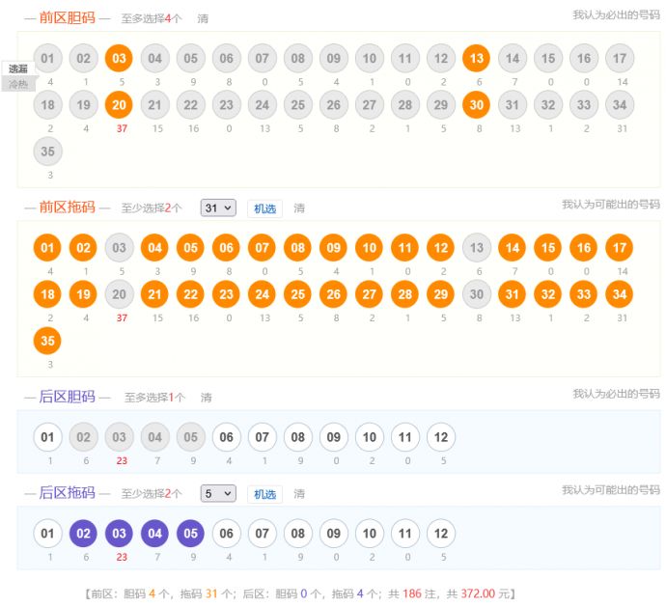This screenshot has width=666, height=607.
Task: Click 机选 button in 前区拖码 section
Action: (264, 208)
